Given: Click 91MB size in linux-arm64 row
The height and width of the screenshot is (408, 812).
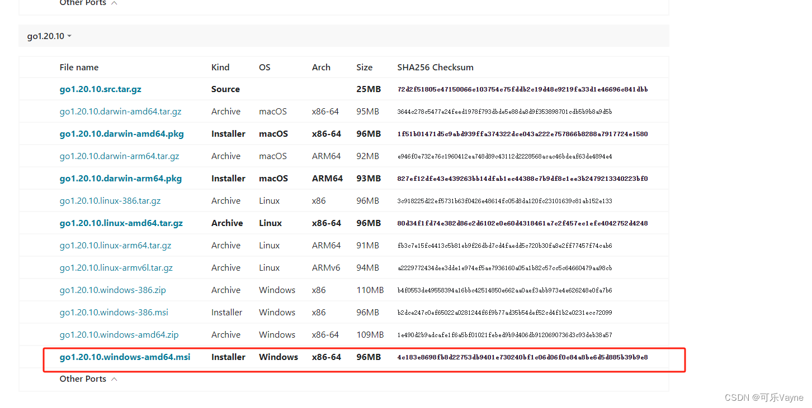Looking at the screenshot, I should click(x=367, y=246).
